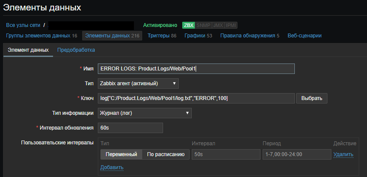Click the 'Активировано' status link
The image size is (367, 177).
click(x=160, y=25)
